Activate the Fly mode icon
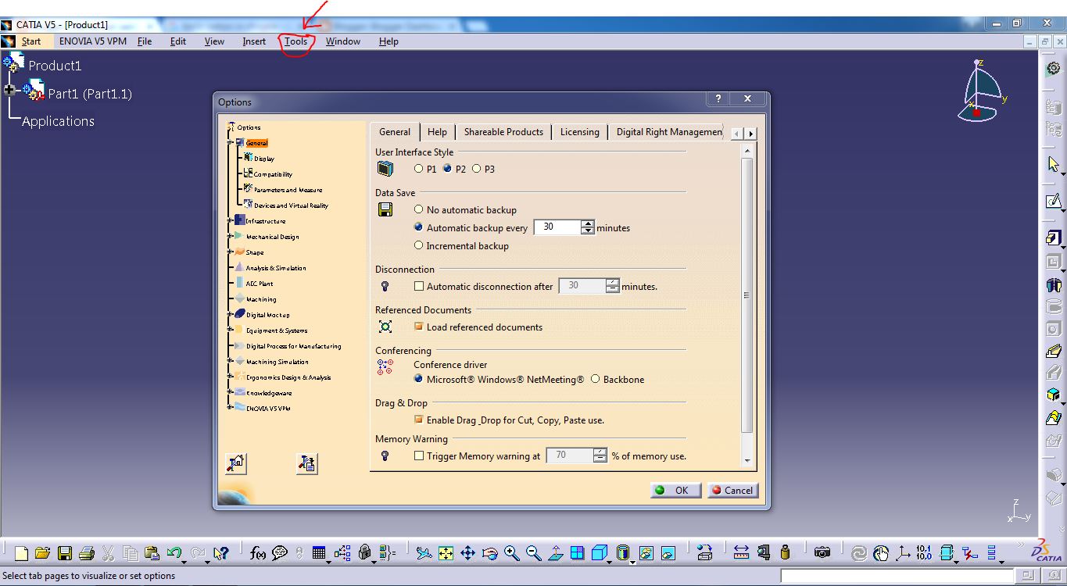Image resolution: width=1067 pixels, height=586 pixels. click(x=424, y=552)
